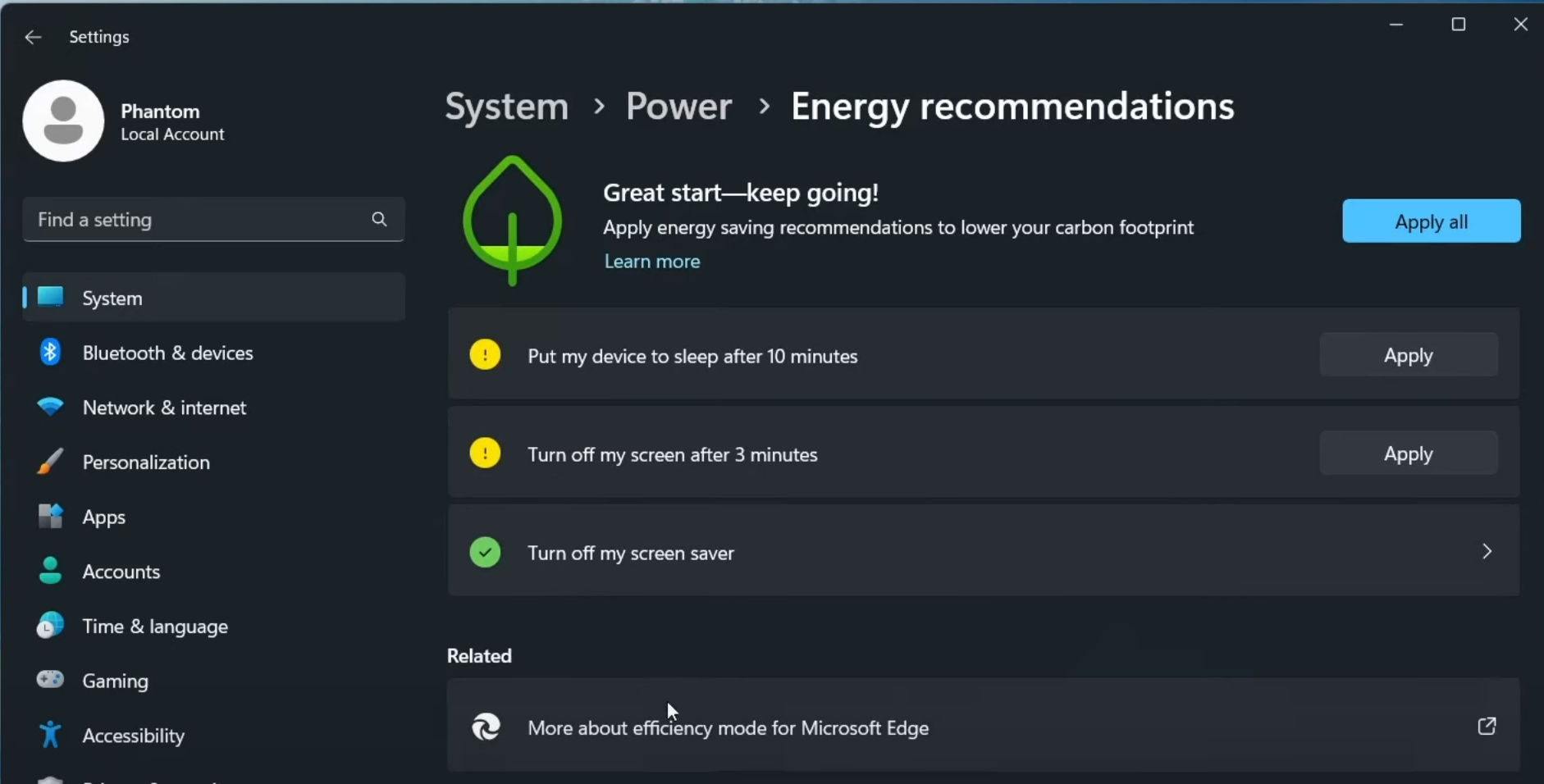Click the Time & language globe icon
Screen dimensions: 1544x784
(50, 626)
